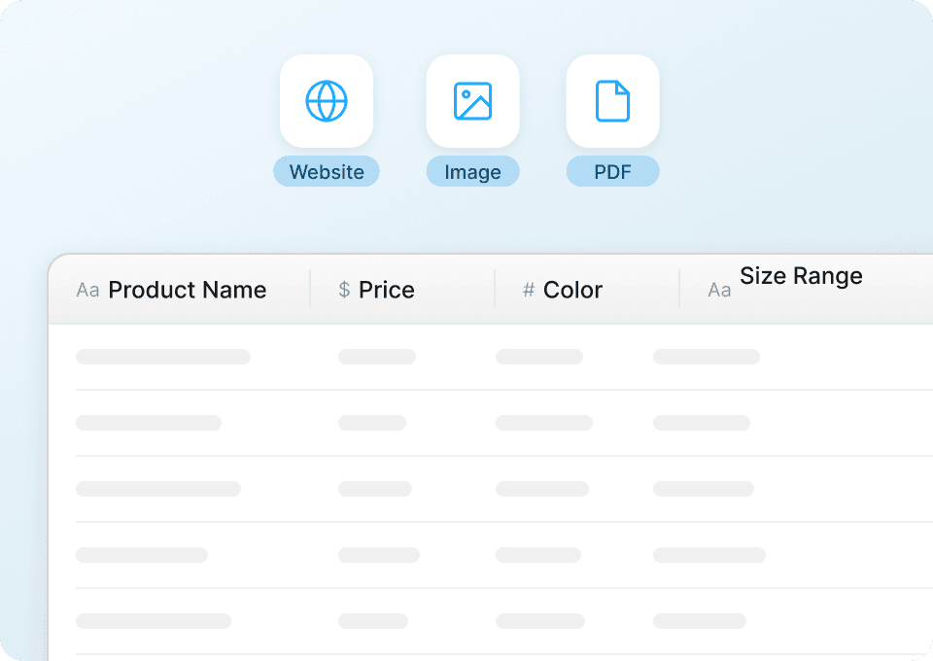
Task: Click first row's Product Name placeholder cell
Action: click(x=163, y=357)
